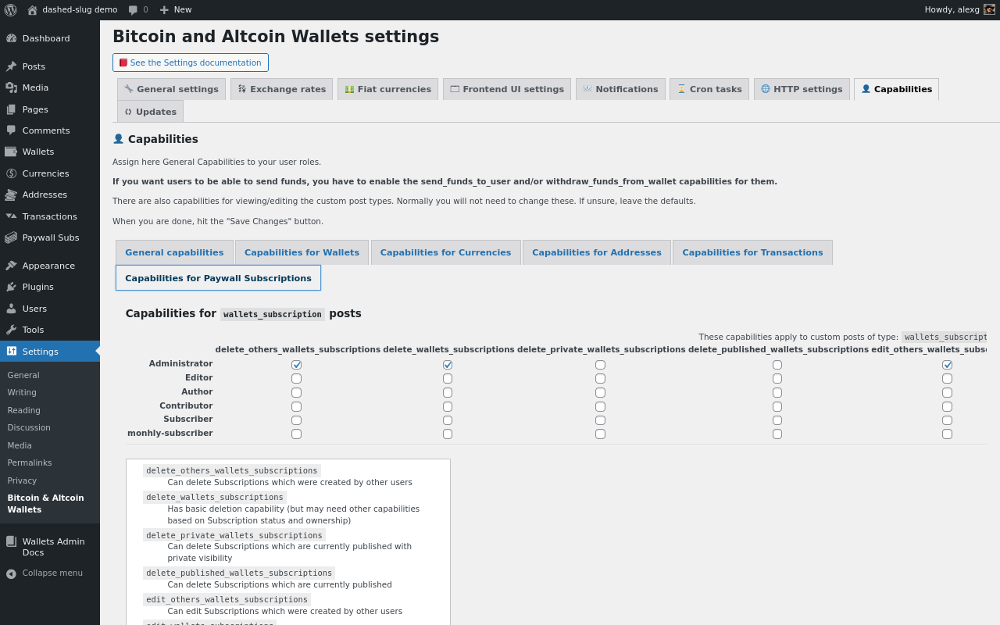Open the HTTP settings tab
The height and width of the screenshot is (625, 1000).
[802, 89]
